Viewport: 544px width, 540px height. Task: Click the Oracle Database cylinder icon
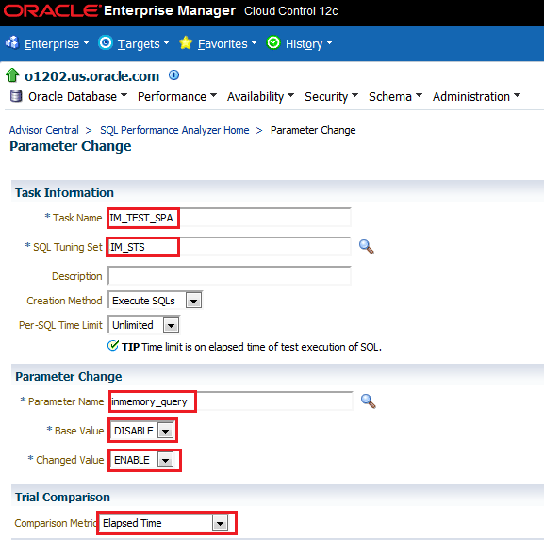[16, 96]
